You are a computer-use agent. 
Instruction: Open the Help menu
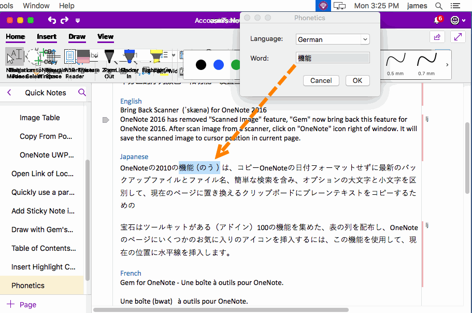[66, 6]
